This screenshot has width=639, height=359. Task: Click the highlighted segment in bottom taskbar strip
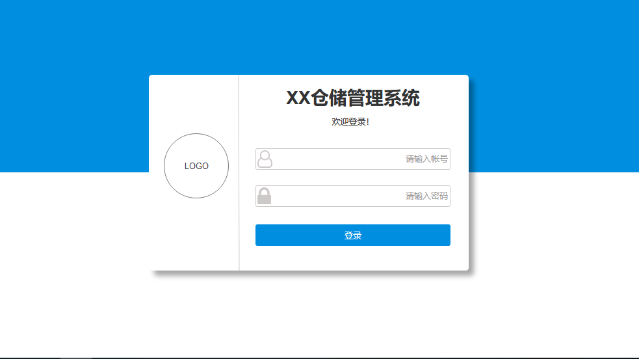tap(76, 358)
